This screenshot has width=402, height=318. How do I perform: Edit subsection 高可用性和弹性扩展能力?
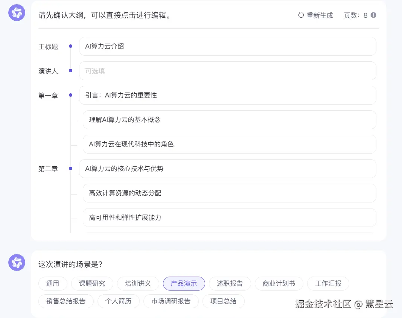230,218
